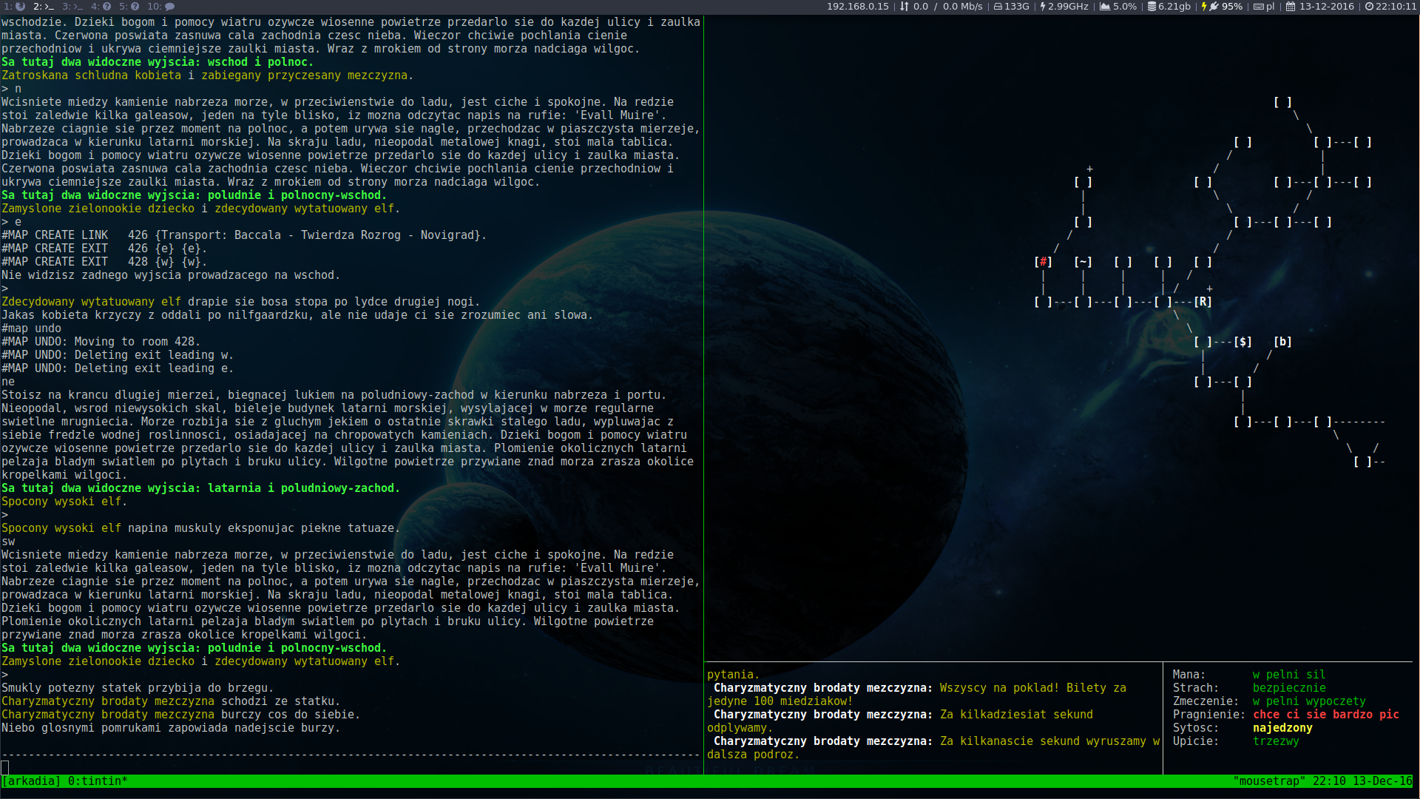Click '#MAP UNDO: Deleting exit leading w.'
1420x799 pixels.
[x=118, y=355]
